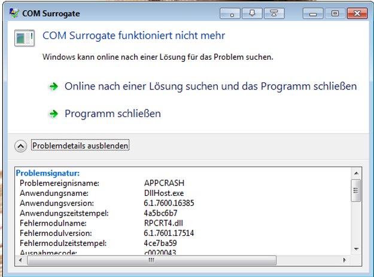Click the application icon beside the crash heading
This screenshot has width=374, height=277.
click(25, 38)
